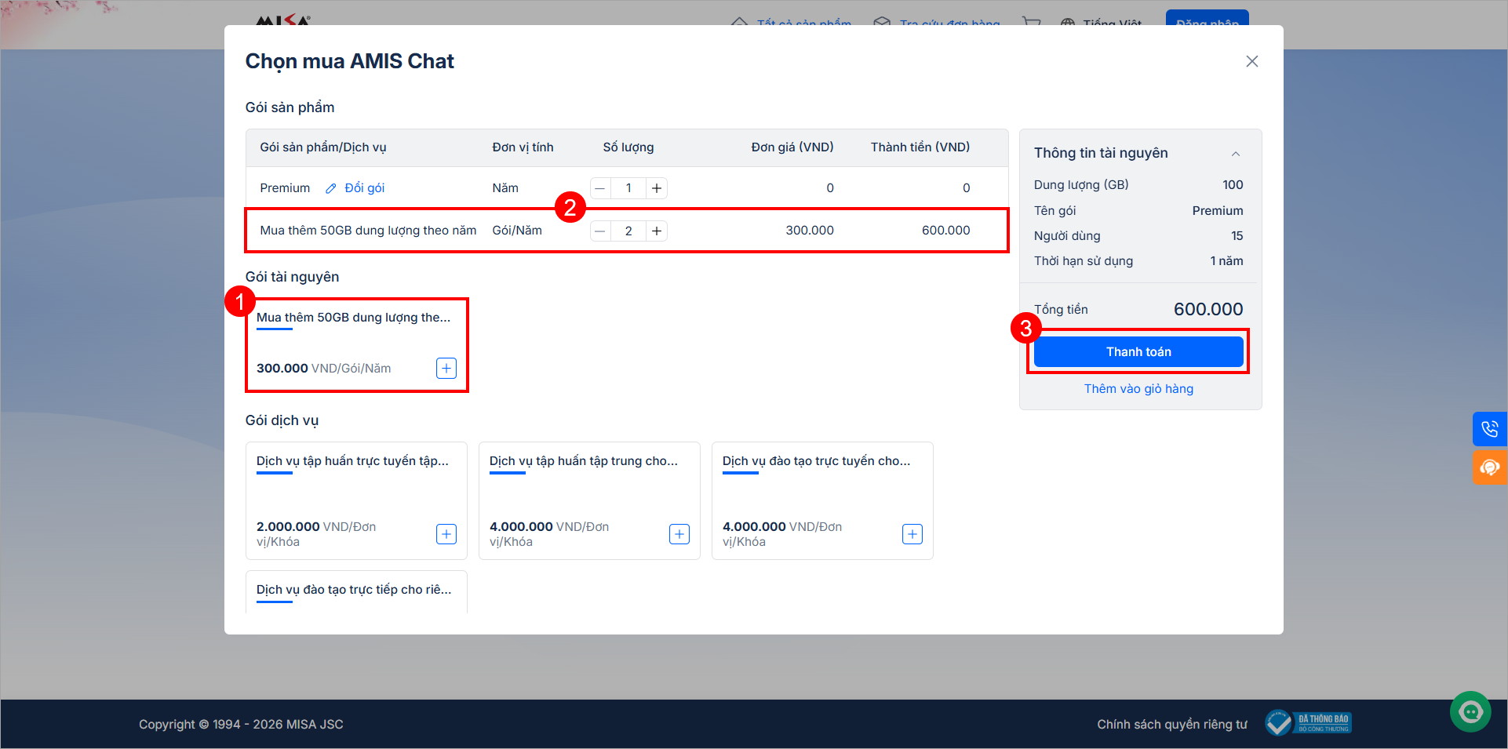Viewport: 1508px width, 749px height.
Task: Click the Đã thông báo Bộ Công Thương badge
Action: (1308, 722)
